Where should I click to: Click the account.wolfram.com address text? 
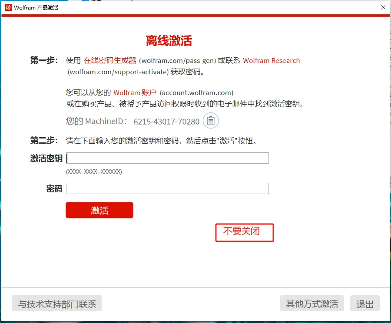point(196,93)
